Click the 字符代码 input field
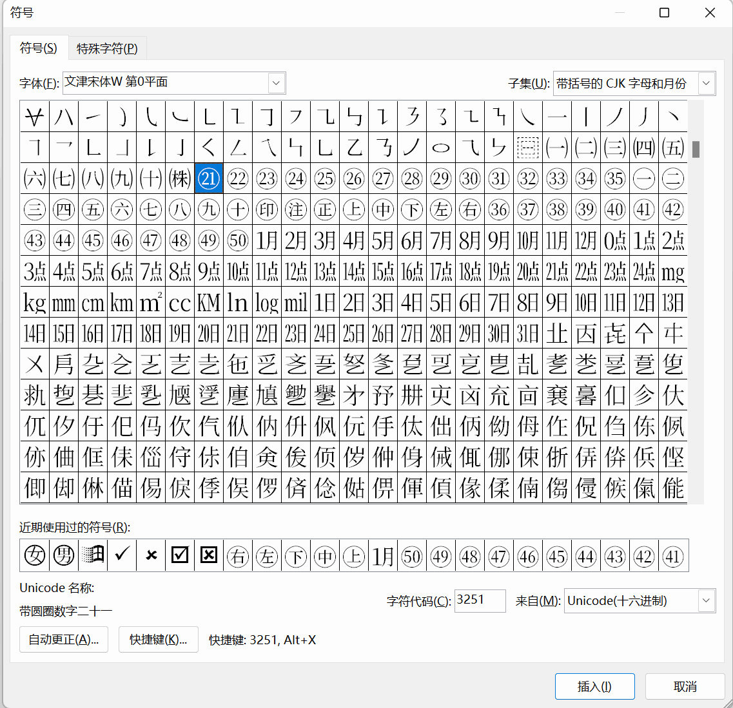The height and width of the screenshot is (708, 733). pyautogui.click(x=480, y=600)
